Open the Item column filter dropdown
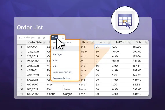This screenshot has width=165, height=110. pos(92,42)
